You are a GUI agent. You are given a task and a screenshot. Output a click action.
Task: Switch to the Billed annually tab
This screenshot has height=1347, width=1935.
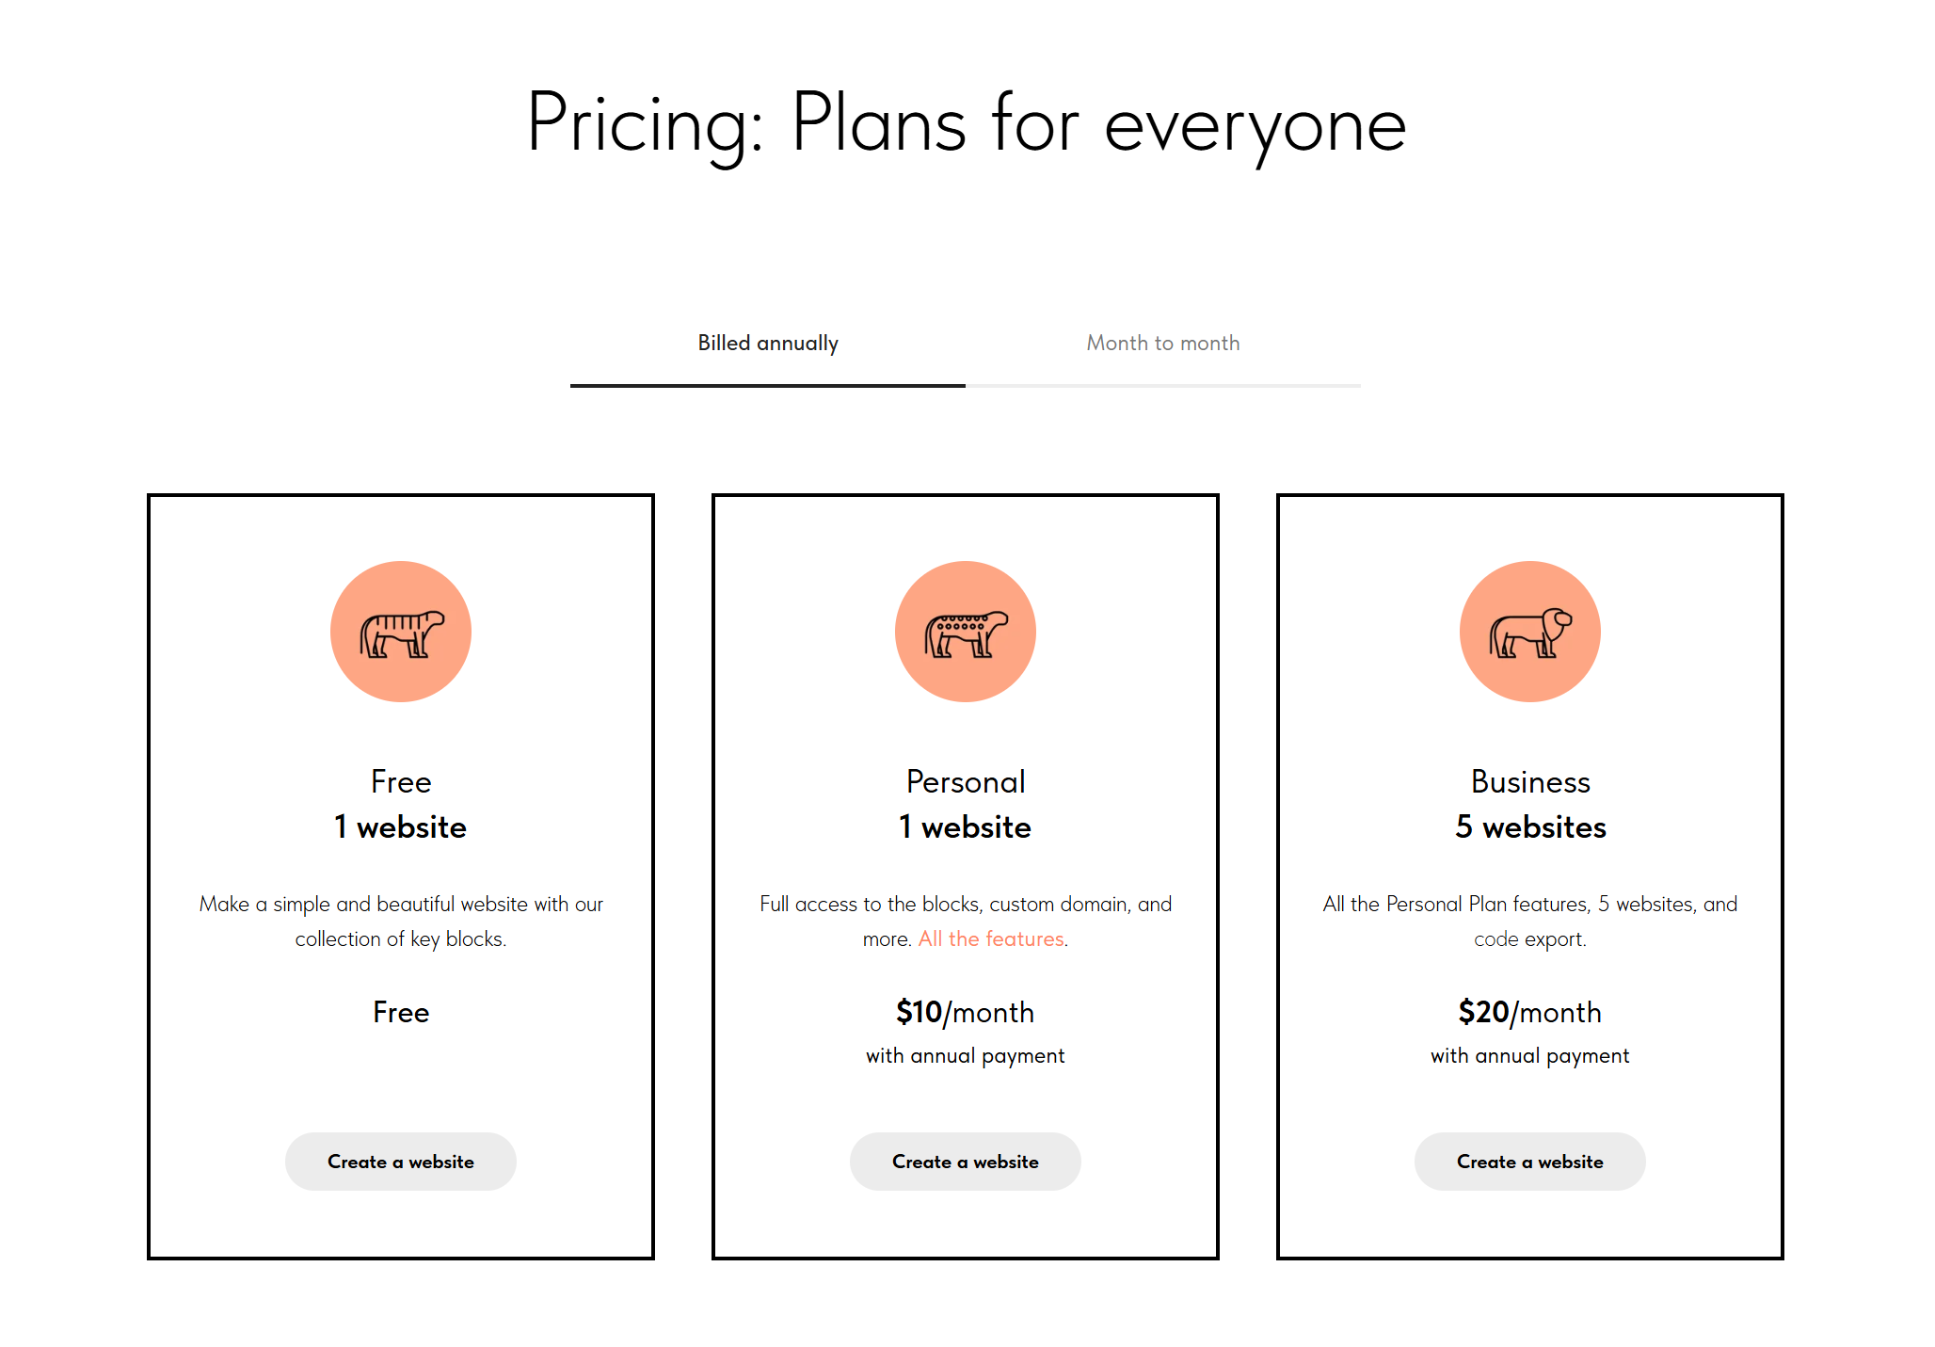[x=768, y=344]
